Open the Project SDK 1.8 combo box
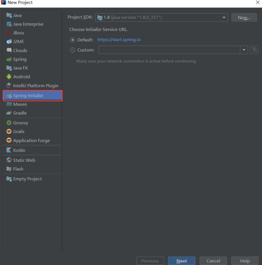This screenshot has height=265, width=262. (161, 18)
